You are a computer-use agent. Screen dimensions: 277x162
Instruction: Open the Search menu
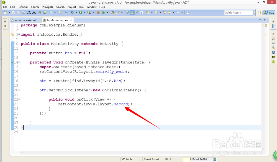pyautogui.click(x=60, y=7)
